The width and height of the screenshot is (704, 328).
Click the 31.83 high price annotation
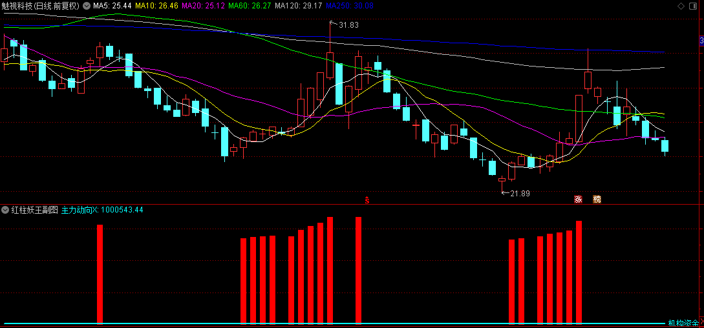coord(348,26)
